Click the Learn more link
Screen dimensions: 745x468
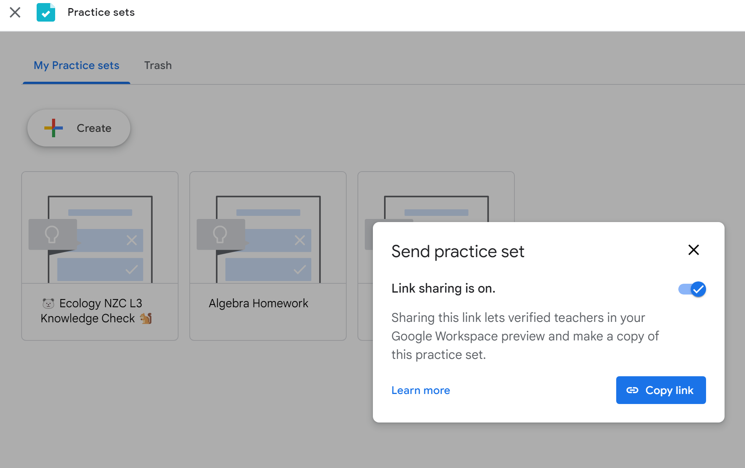[421, 391]
